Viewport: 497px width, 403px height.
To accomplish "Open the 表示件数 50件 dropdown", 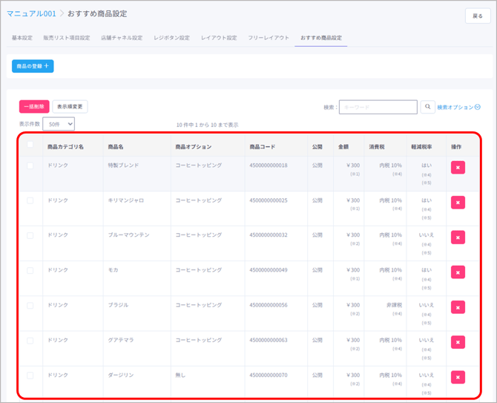I will pos(59,124).
